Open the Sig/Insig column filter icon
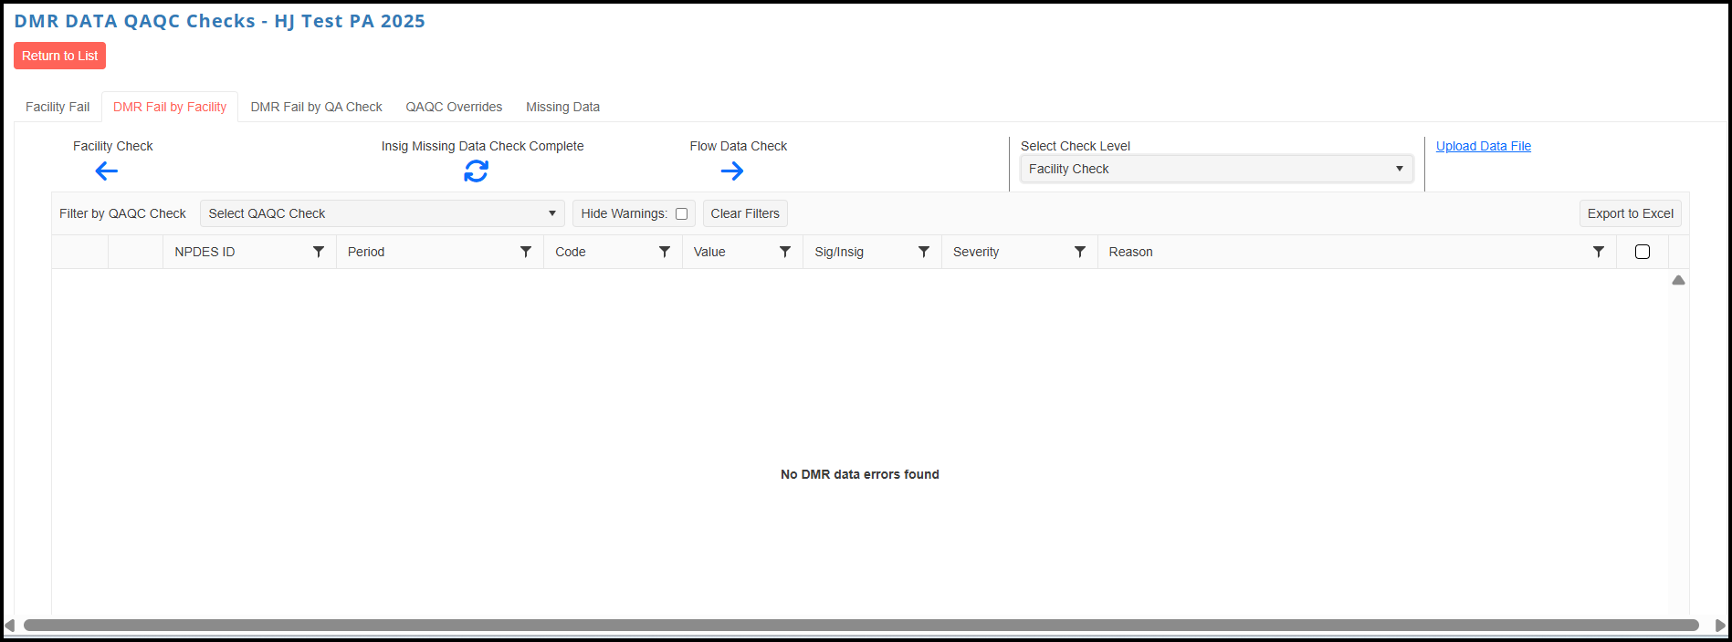This screenshot has width=1732, height=642. [924, 252]
